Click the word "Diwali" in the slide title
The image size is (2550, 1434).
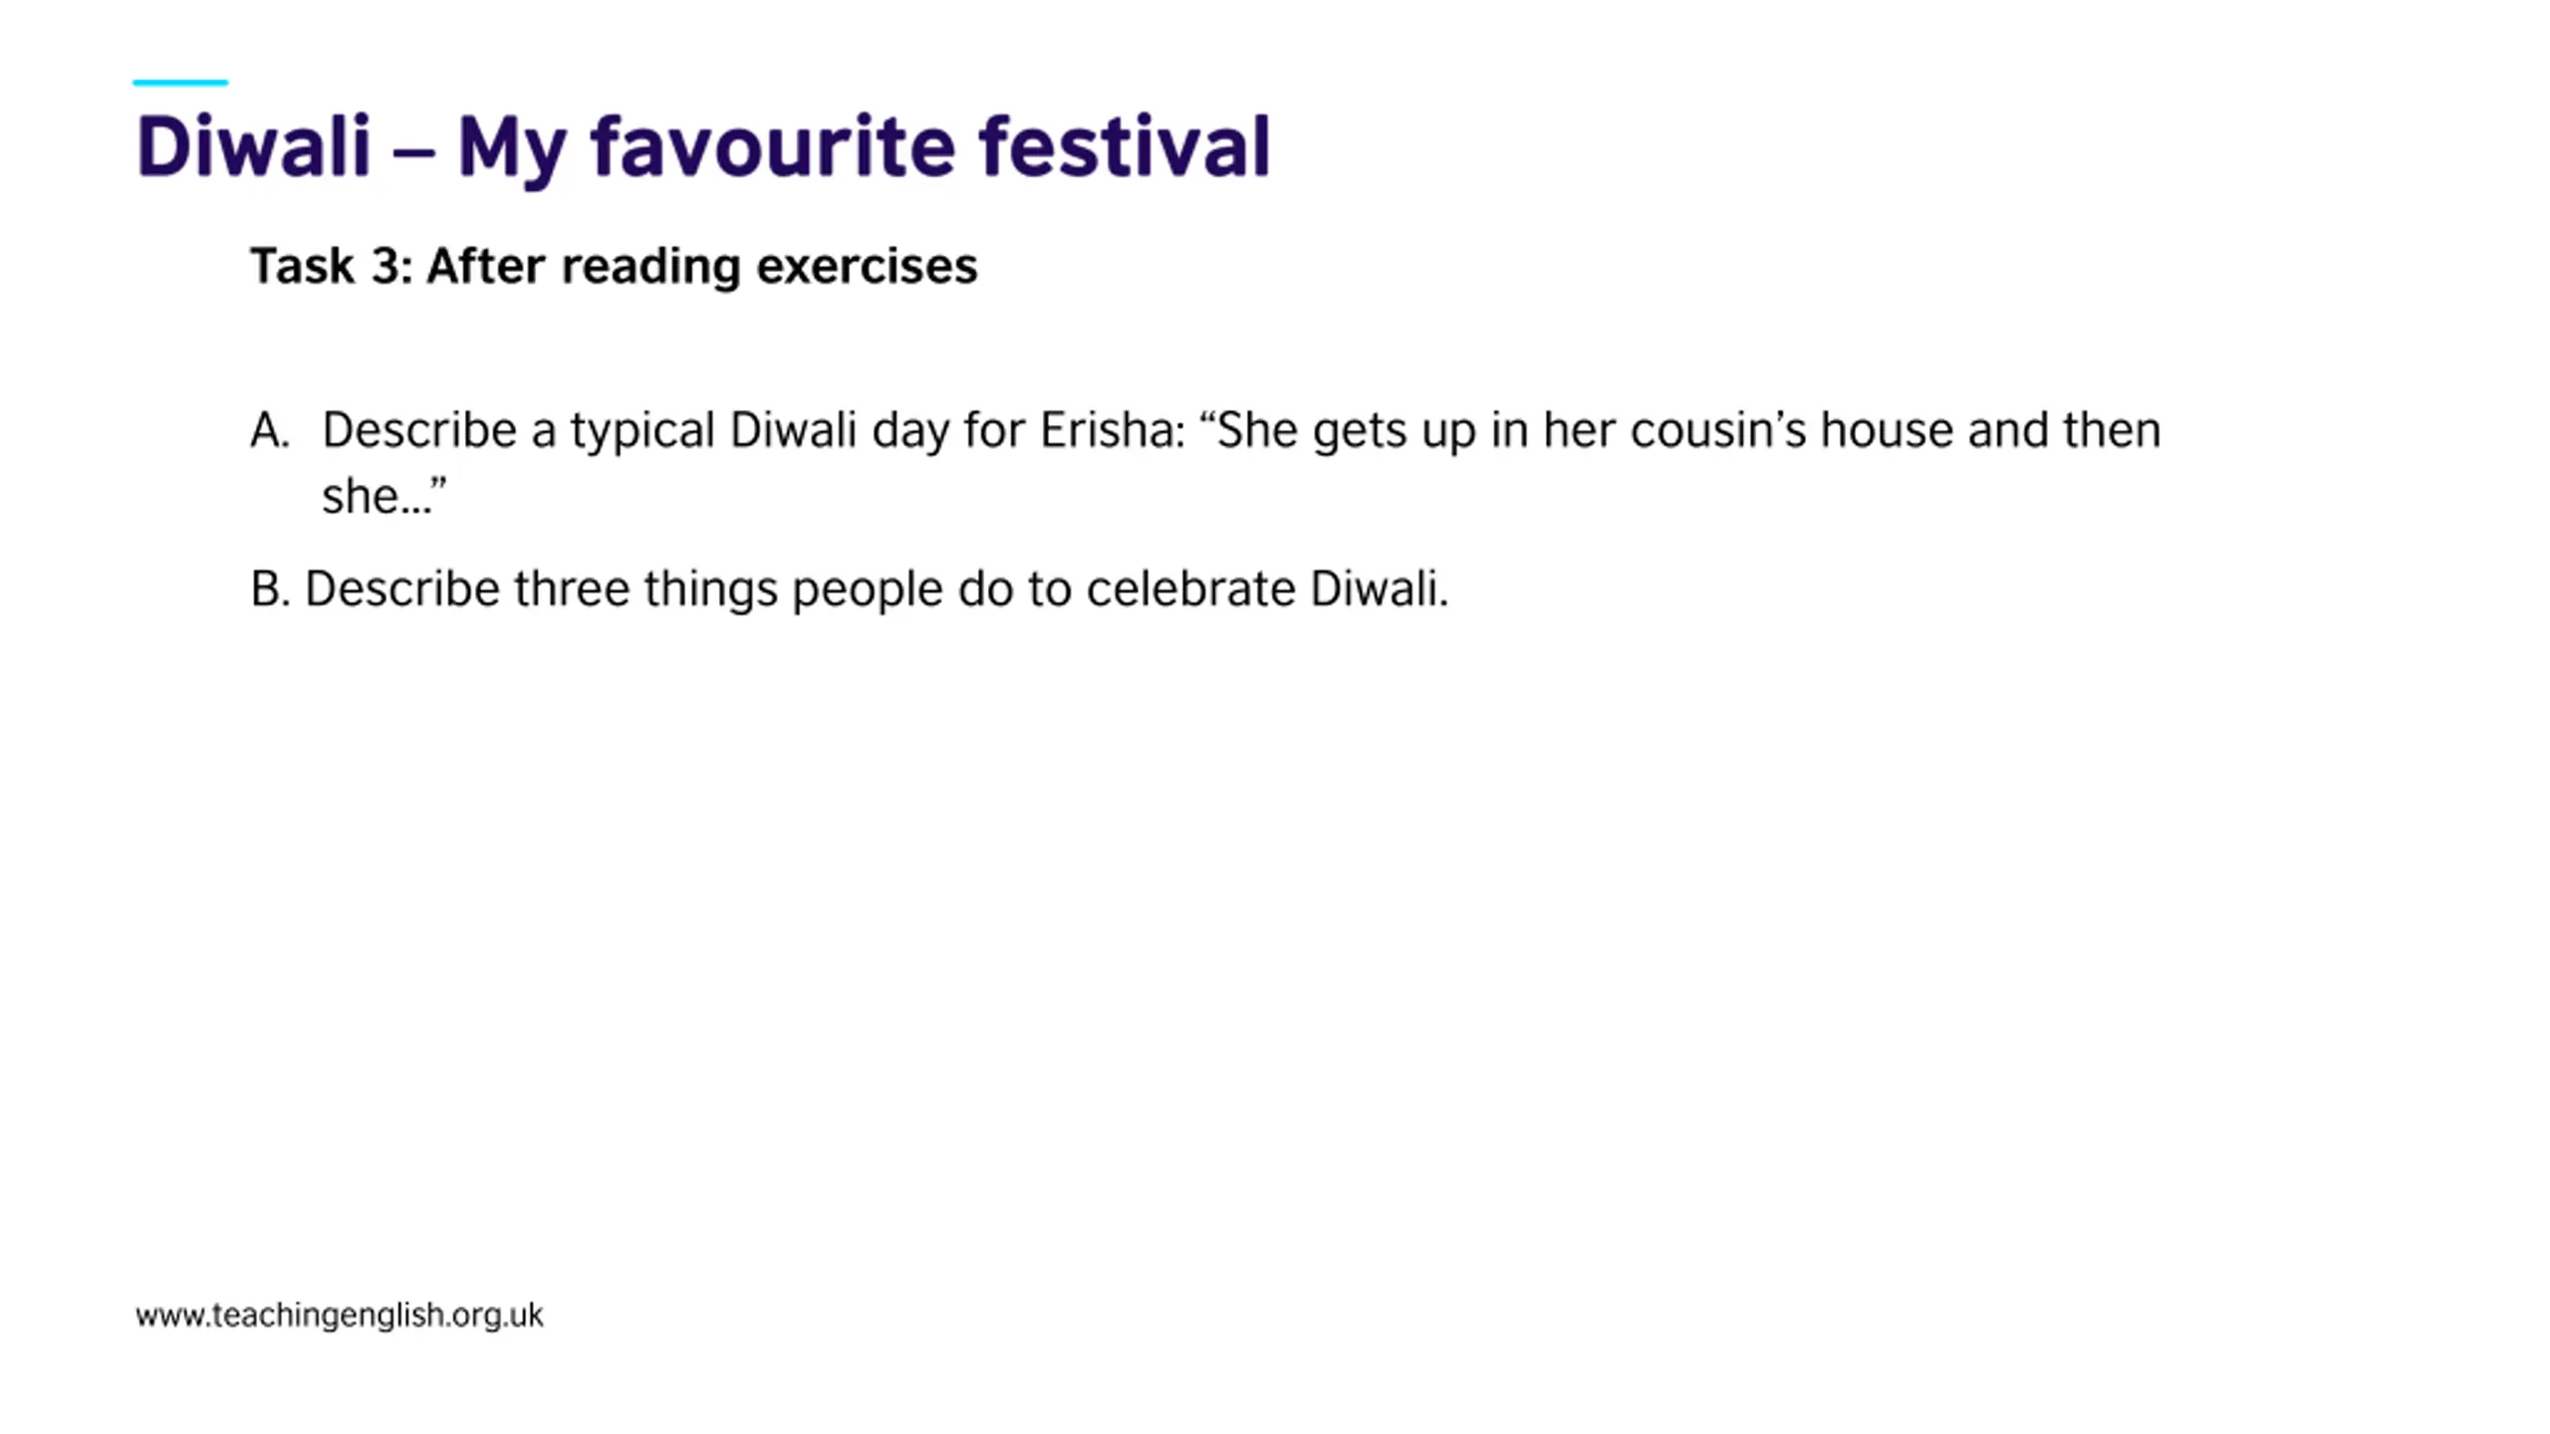(x=253, y=147)
